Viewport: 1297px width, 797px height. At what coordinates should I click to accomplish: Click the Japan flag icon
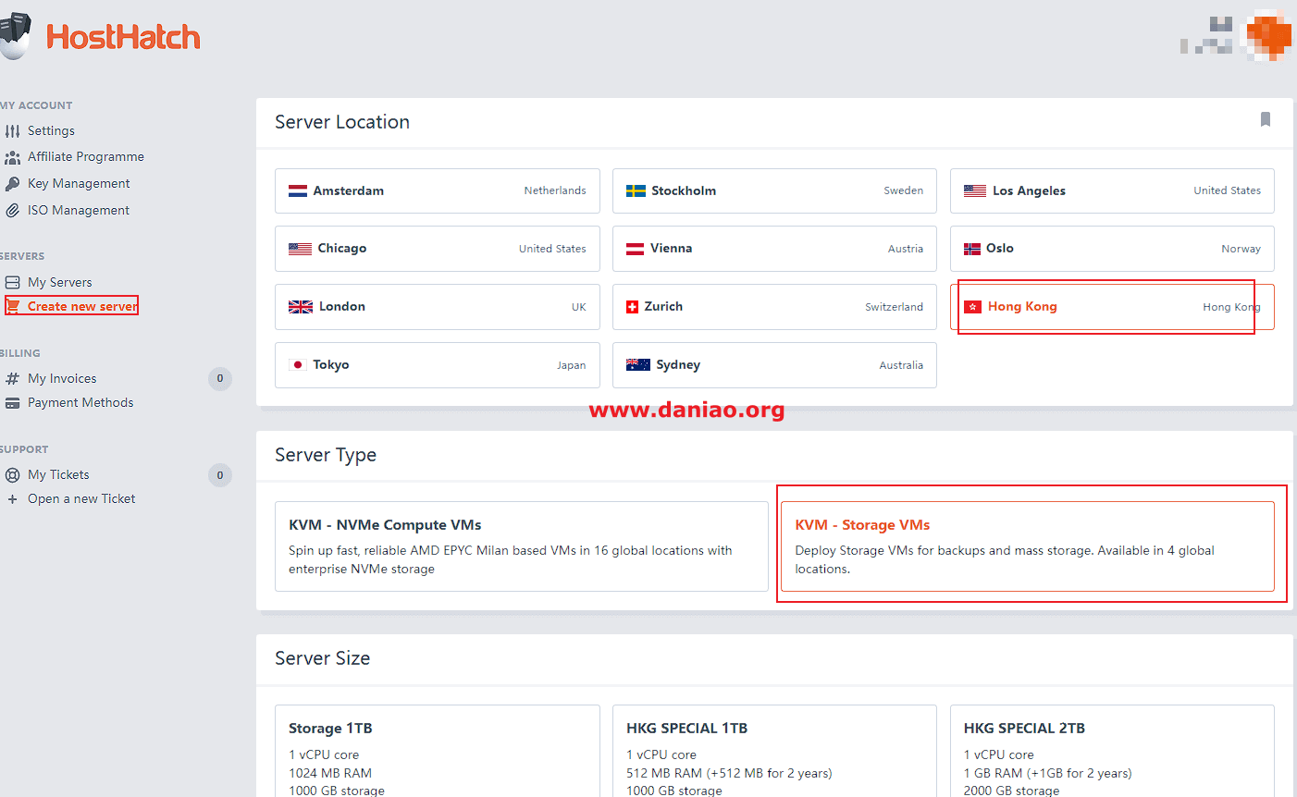click(x=298, y=365)
